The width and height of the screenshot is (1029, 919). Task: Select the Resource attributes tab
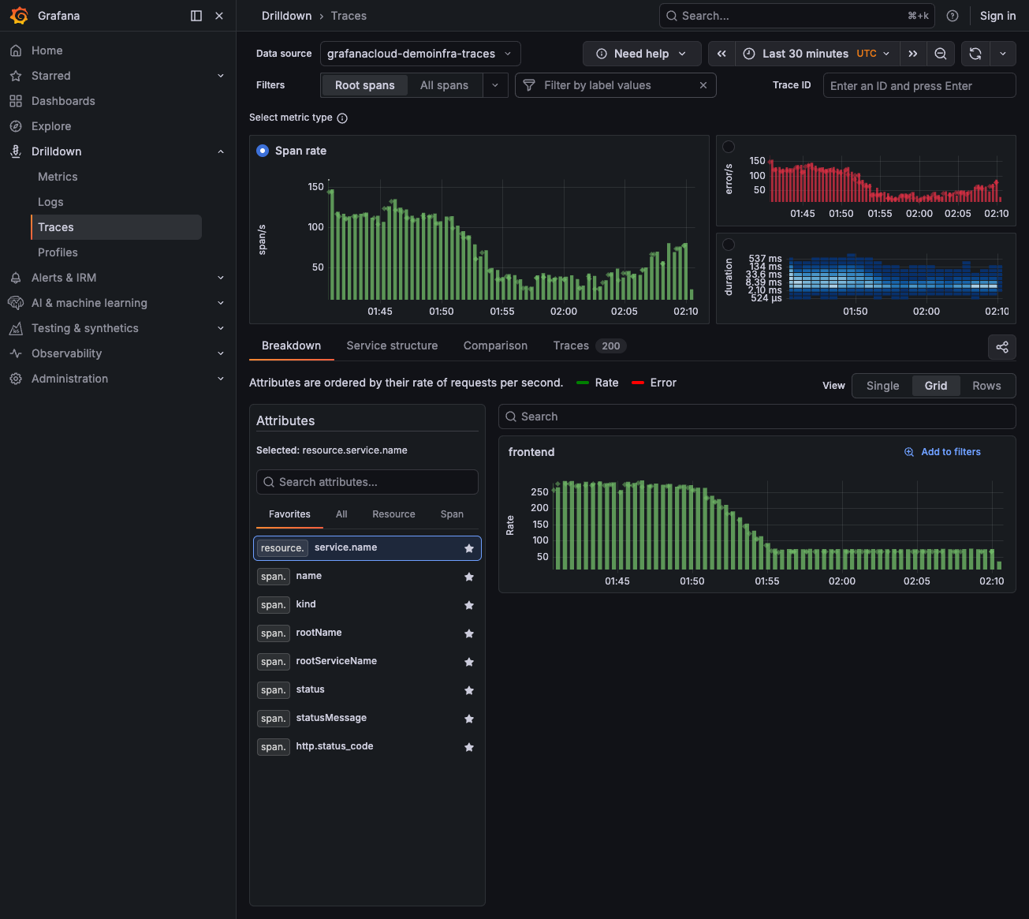click(x=393, y=514)
